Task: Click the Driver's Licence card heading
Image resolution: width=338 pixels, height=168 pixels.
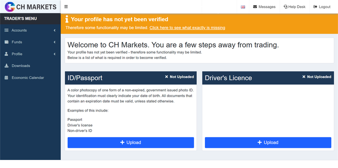Action: click(228, 78)
